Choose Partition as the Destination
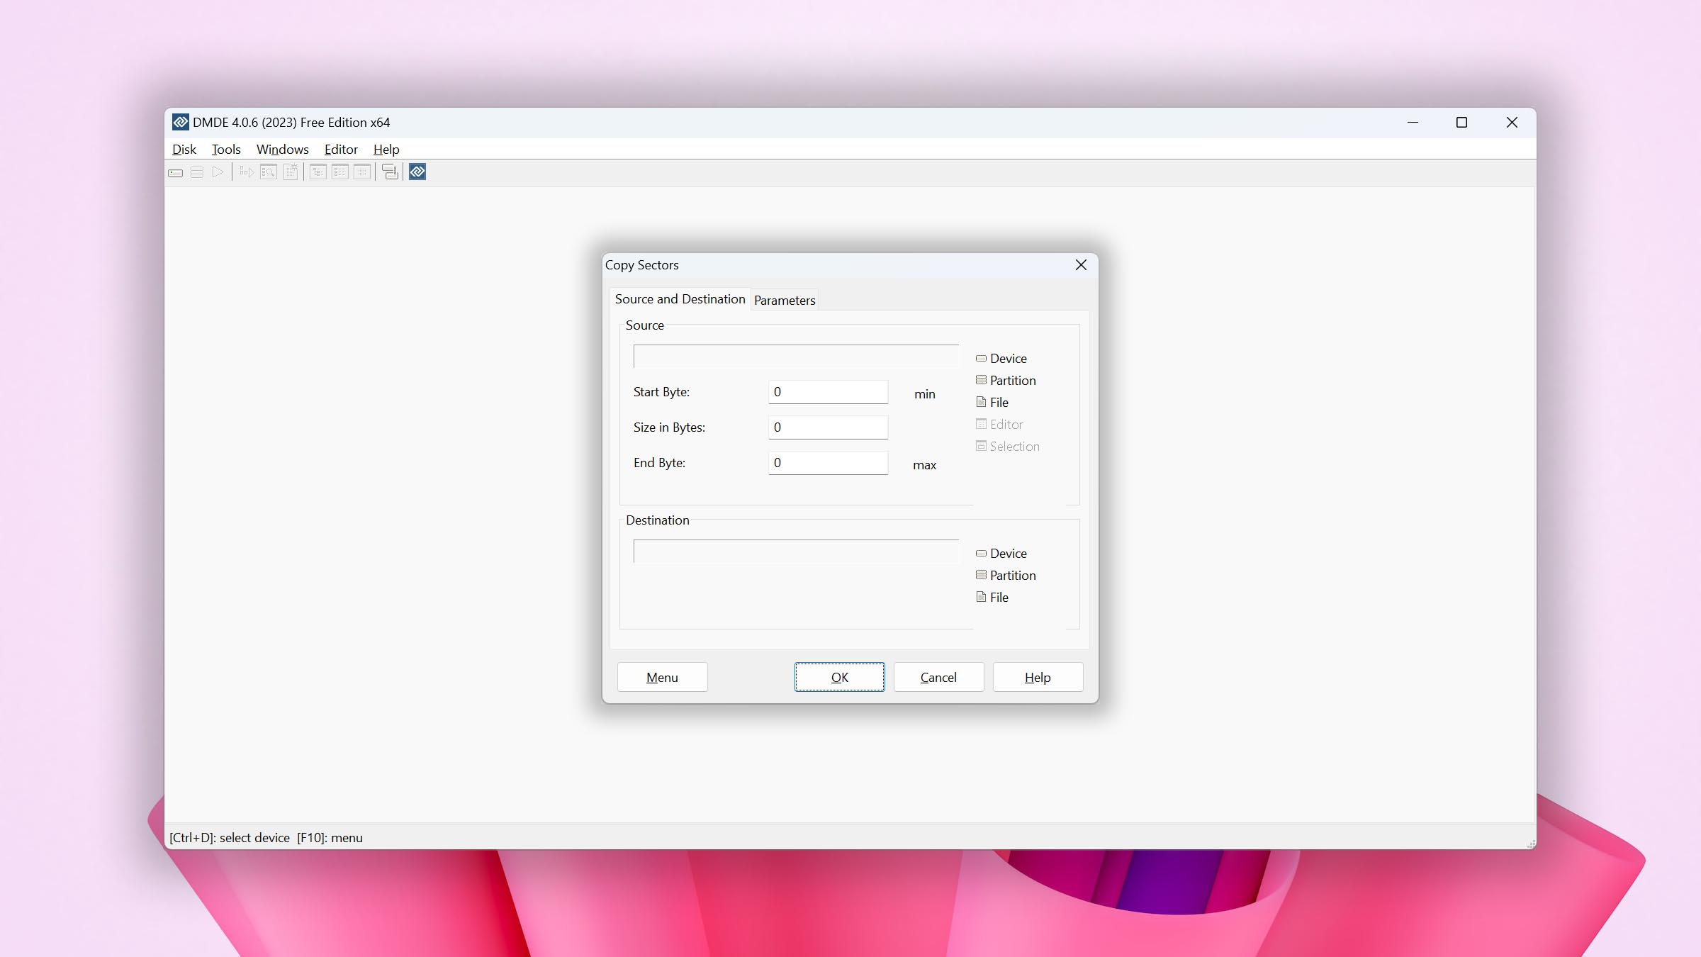The width and height of the screenshot is (1701, 957). pyautogui.click(x=1006, y=576)
